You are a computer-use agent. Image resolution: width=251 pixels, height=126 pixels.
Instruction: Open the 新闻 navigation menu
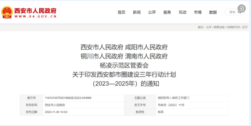point(137,12)
